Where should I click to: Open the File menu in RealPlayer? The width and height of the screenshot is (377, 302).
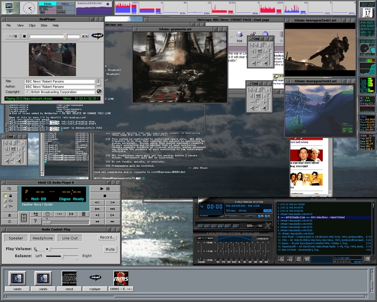tap(8, 25)
